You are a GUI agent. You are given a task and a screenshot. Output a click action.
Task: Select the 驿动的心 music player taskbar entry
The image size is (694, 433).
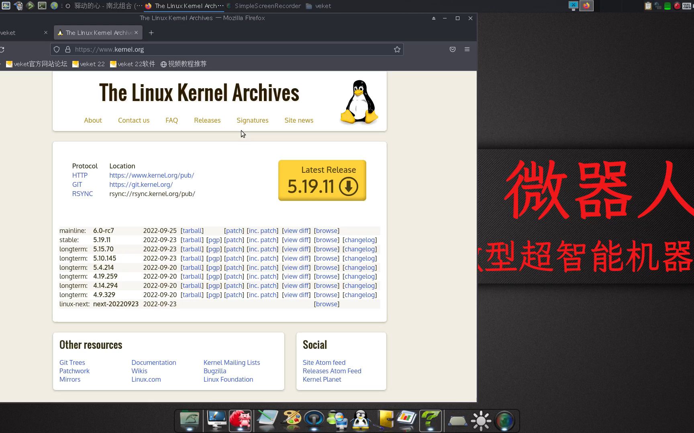click(104, 6)
